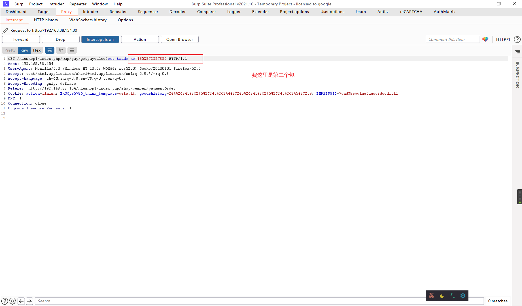Open search help icon at bottom left
The height and width of the screenshot is (306, 522).
tap(5, 301)
